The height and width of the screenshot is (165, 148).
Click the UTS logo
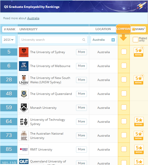click(24, 122)
